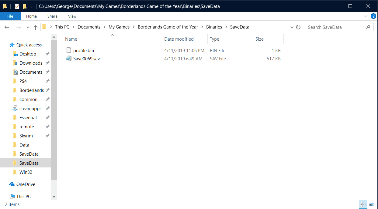Unpin the Desktop quick access item
378x209 pixels.
tap(47, 54)
